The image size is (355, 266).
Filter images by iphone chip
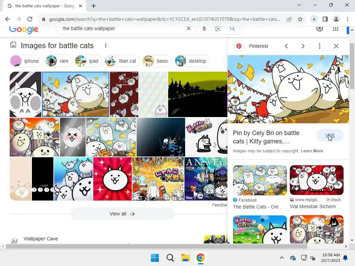click(26, 61)
